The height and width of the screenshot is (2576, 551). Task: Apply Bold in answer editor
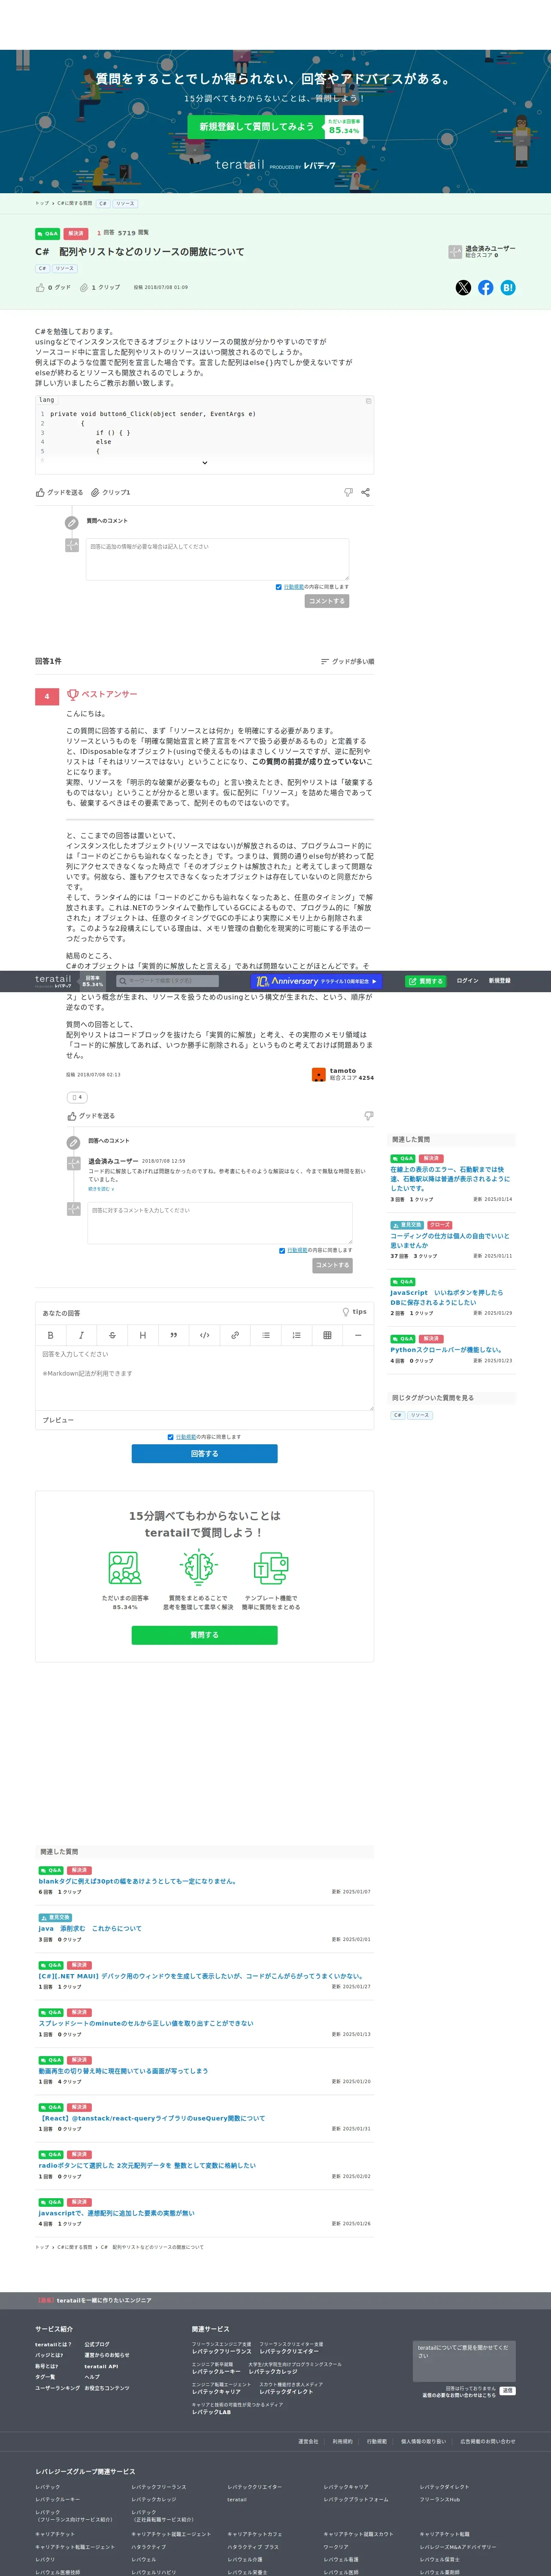[50, 1335]
